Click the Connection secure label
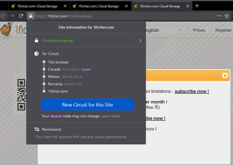233x165 pixels. [57, 41]
